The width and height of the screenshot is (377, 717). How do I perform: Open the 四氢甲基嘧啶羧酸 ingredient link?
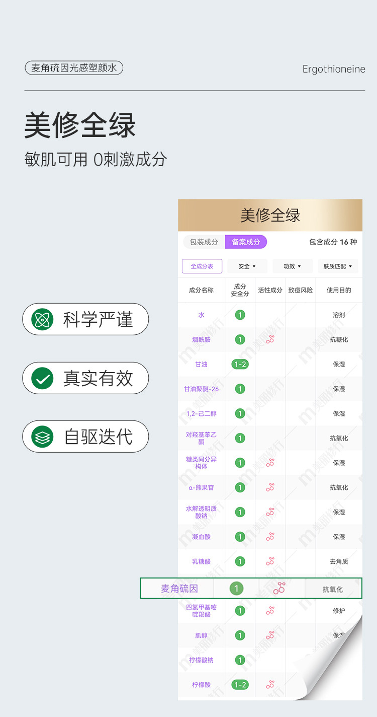pos(201,611)
